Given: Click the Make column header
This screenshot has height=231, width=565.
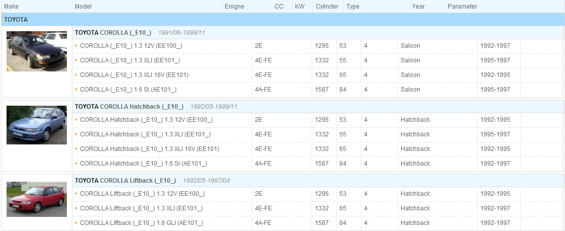Looking at the screenshot, I should tap(11, 7).
